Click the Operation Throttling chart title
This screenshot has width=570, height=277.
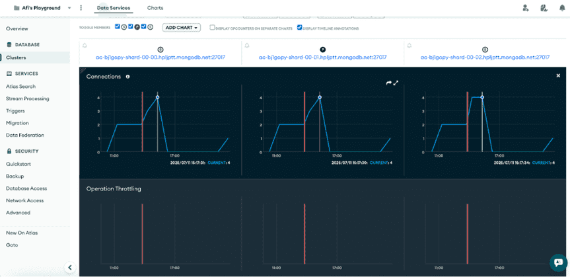114,189
